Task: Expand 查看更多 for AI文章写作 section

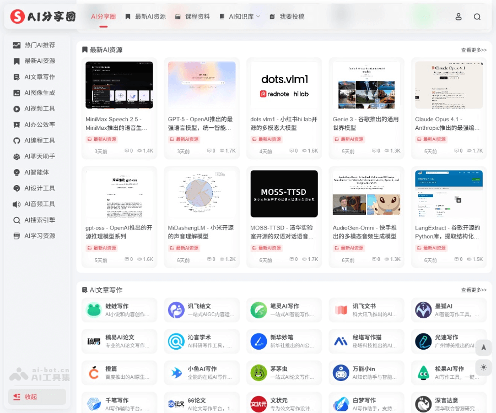Action: point(473,290)
